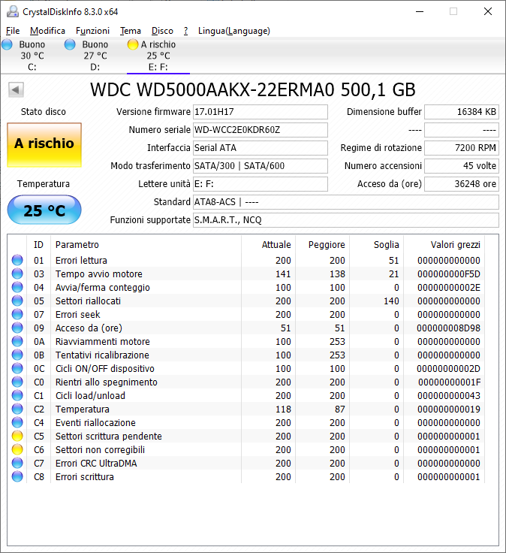The width and height of the screenshot is (506, 553).
Task: Click the Standard field ATA8-ACS
Action: point(346,202)
